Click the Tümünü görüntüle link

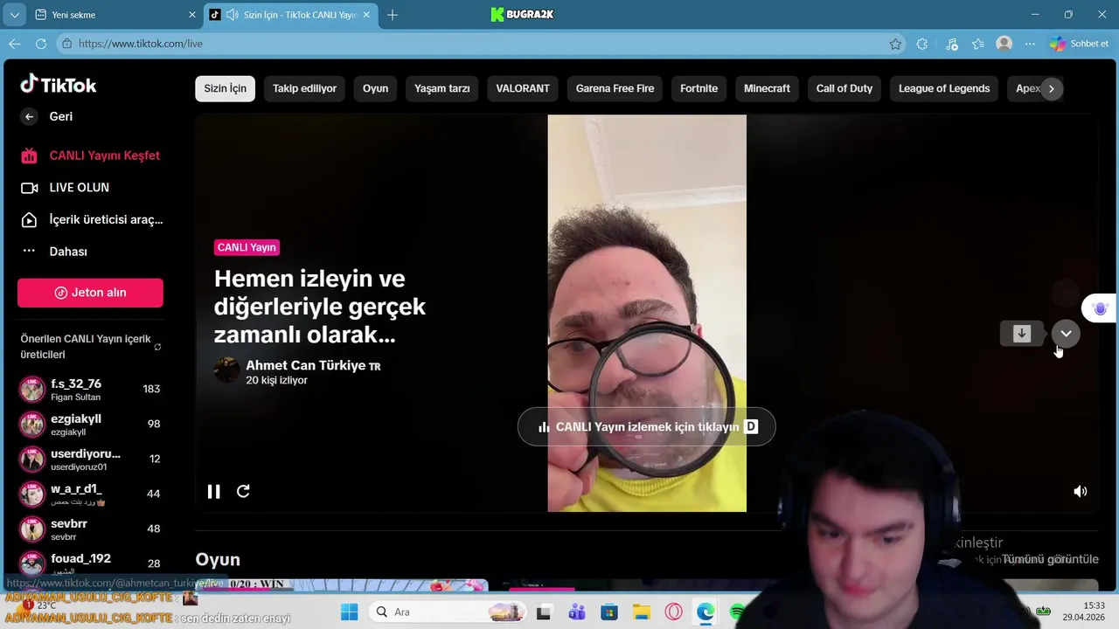tap(1050, 559)
